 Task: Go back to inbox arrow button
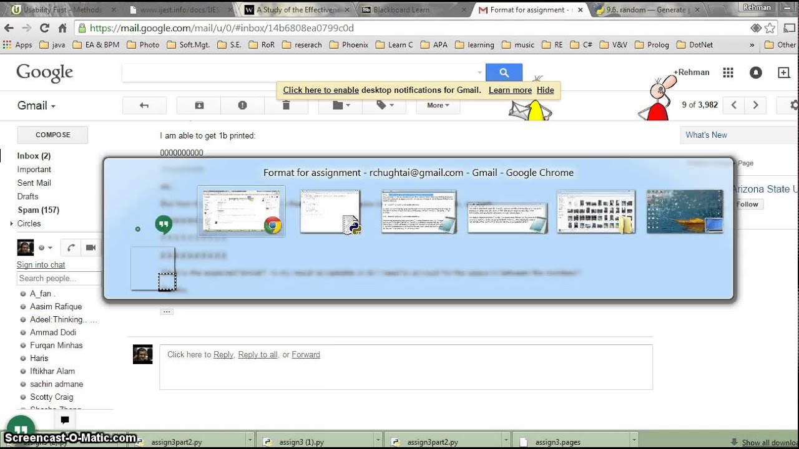coord(144,105)
